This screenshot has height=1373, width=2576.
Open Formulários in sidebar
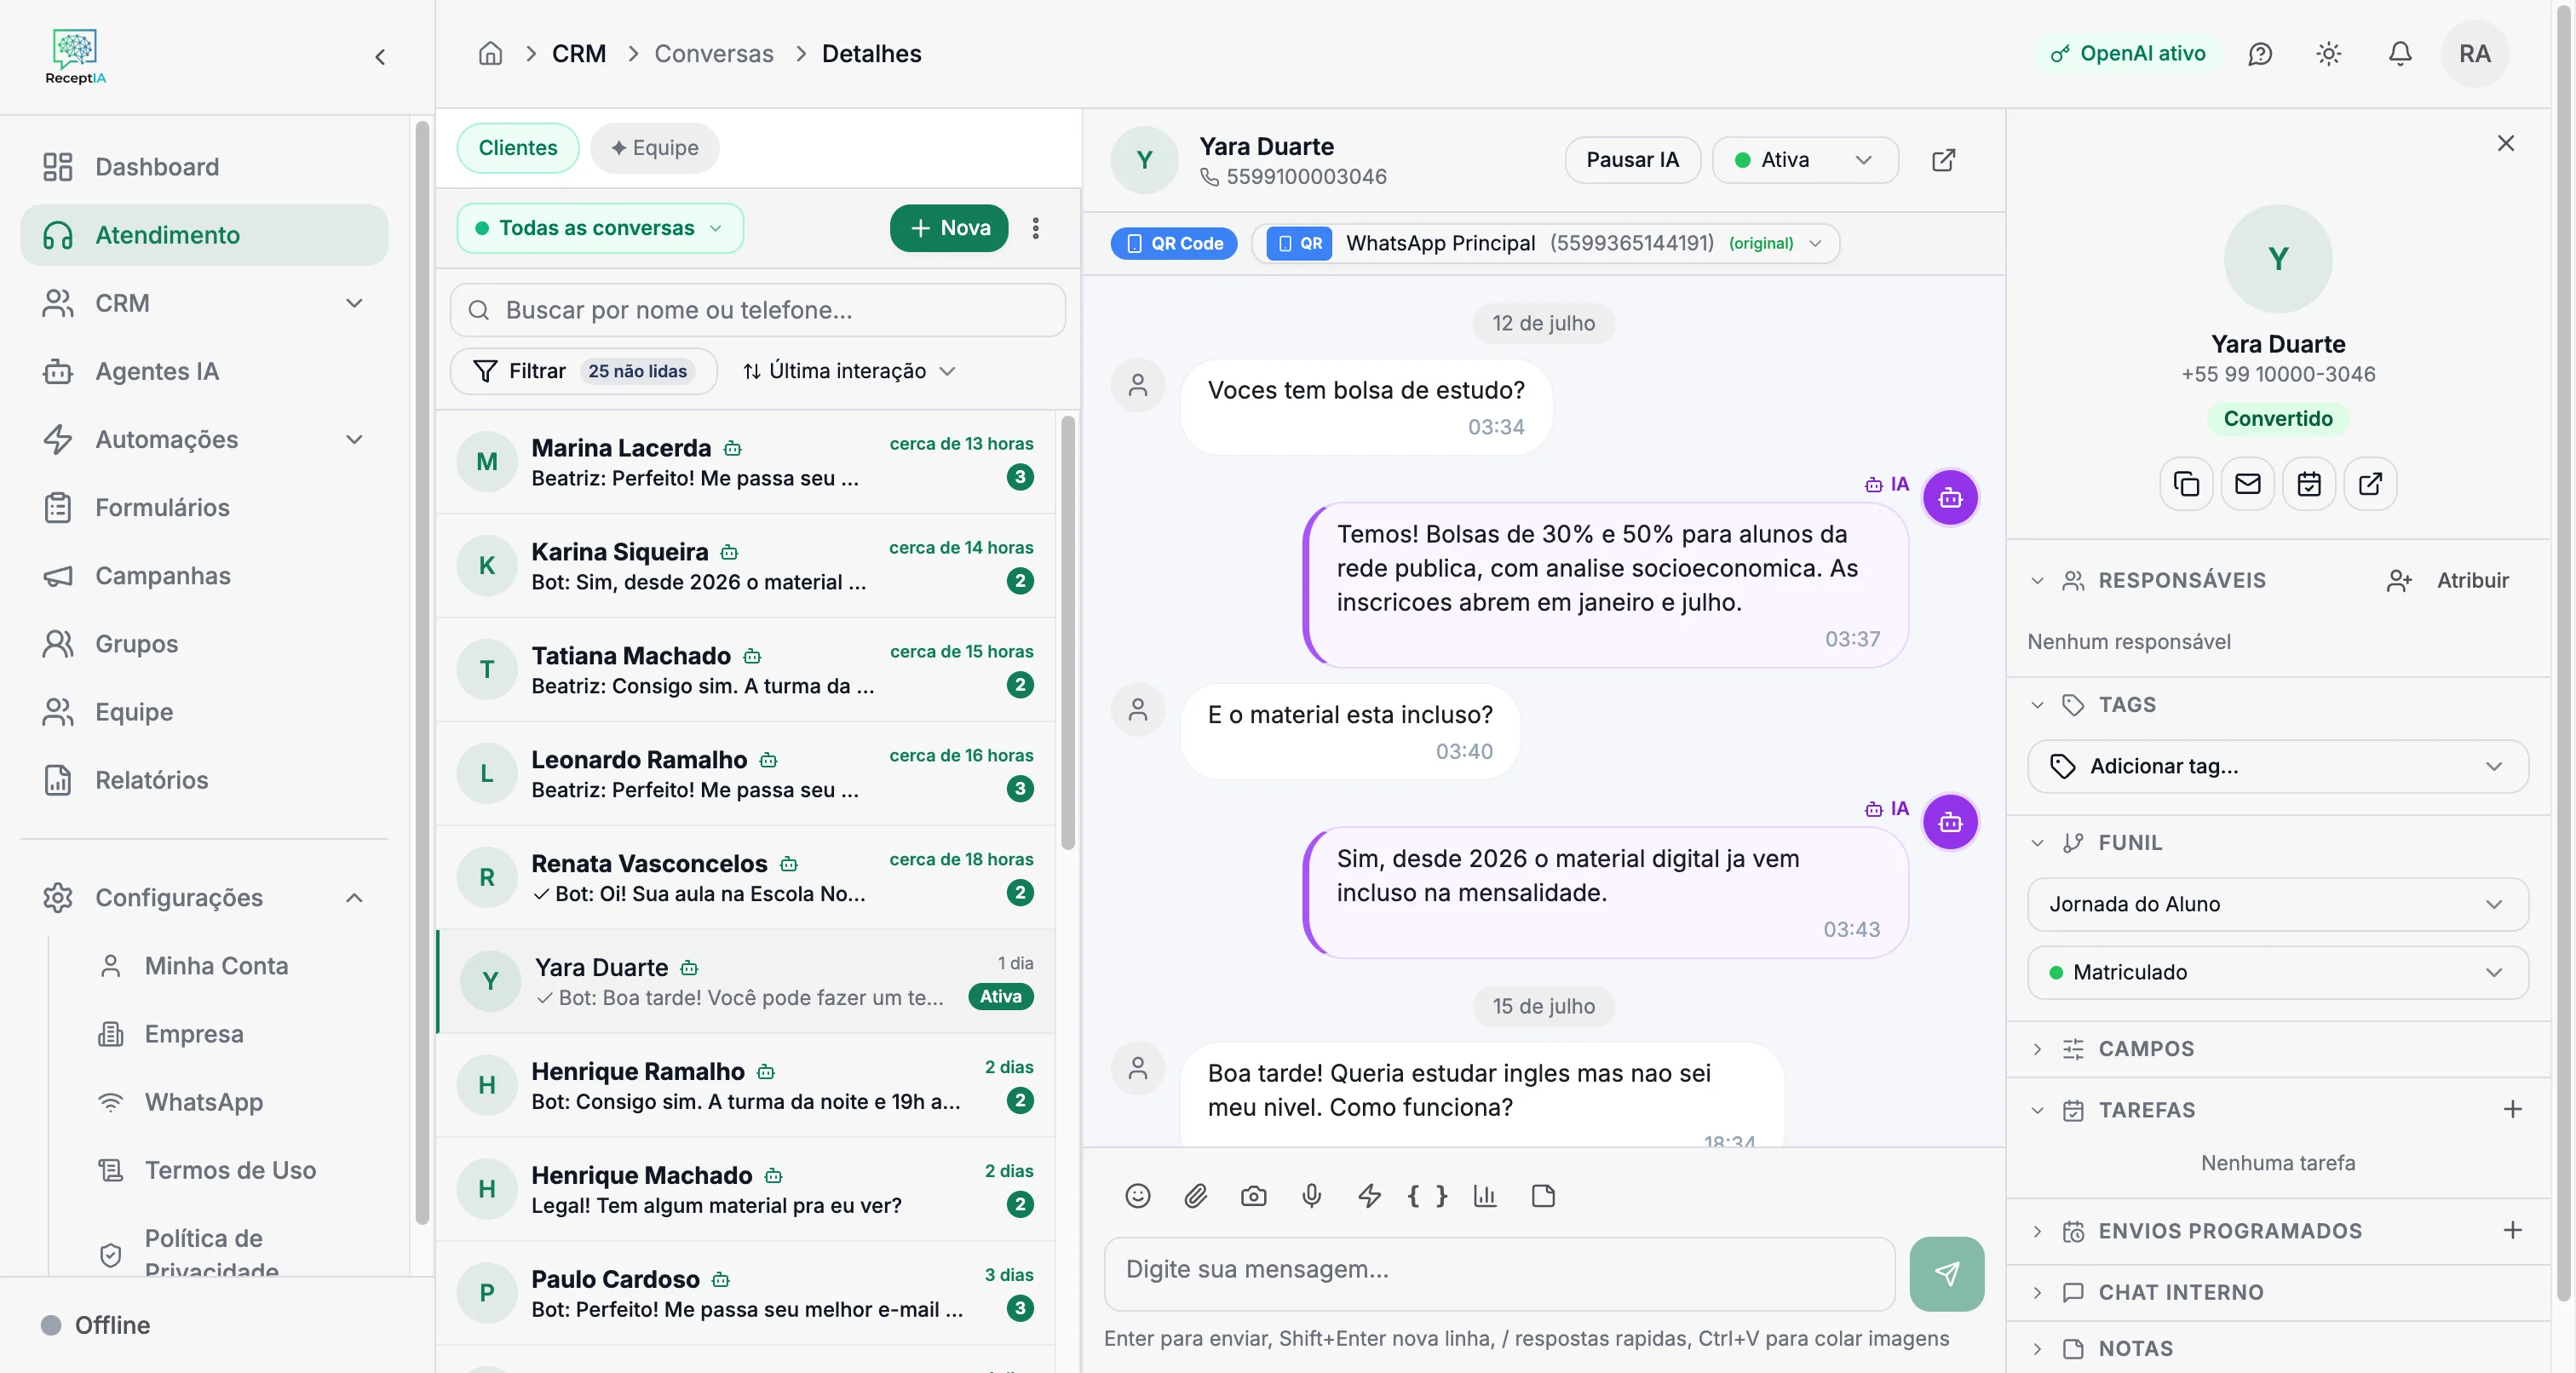[204, 508]
